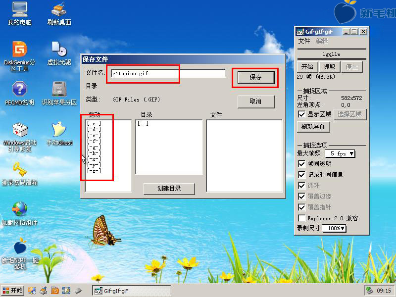This screenshot has height=297, width=396.
Task: Click the 创建目录 button
Action: tap(169, 189)
